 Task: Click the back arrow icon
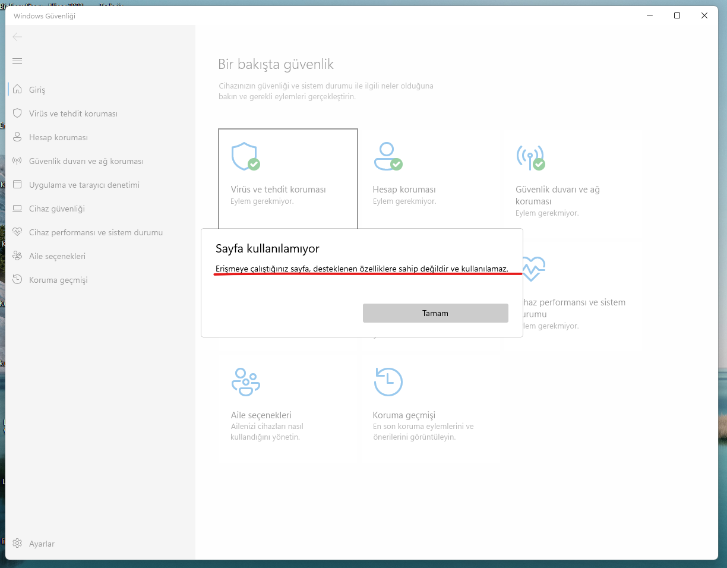[17, 37]
